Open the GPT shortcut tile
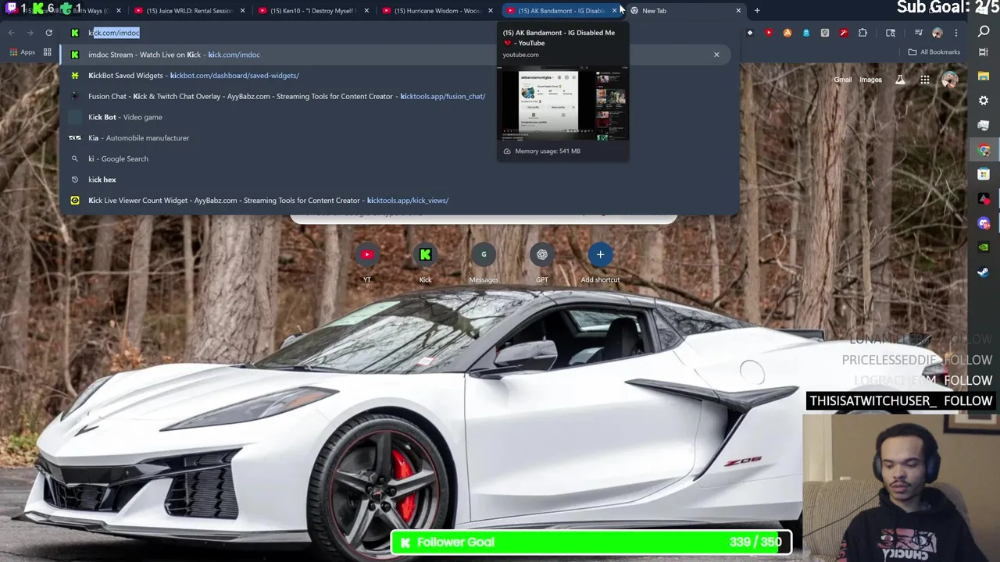Screen dimensions: 1000x562 click(541, 263)
